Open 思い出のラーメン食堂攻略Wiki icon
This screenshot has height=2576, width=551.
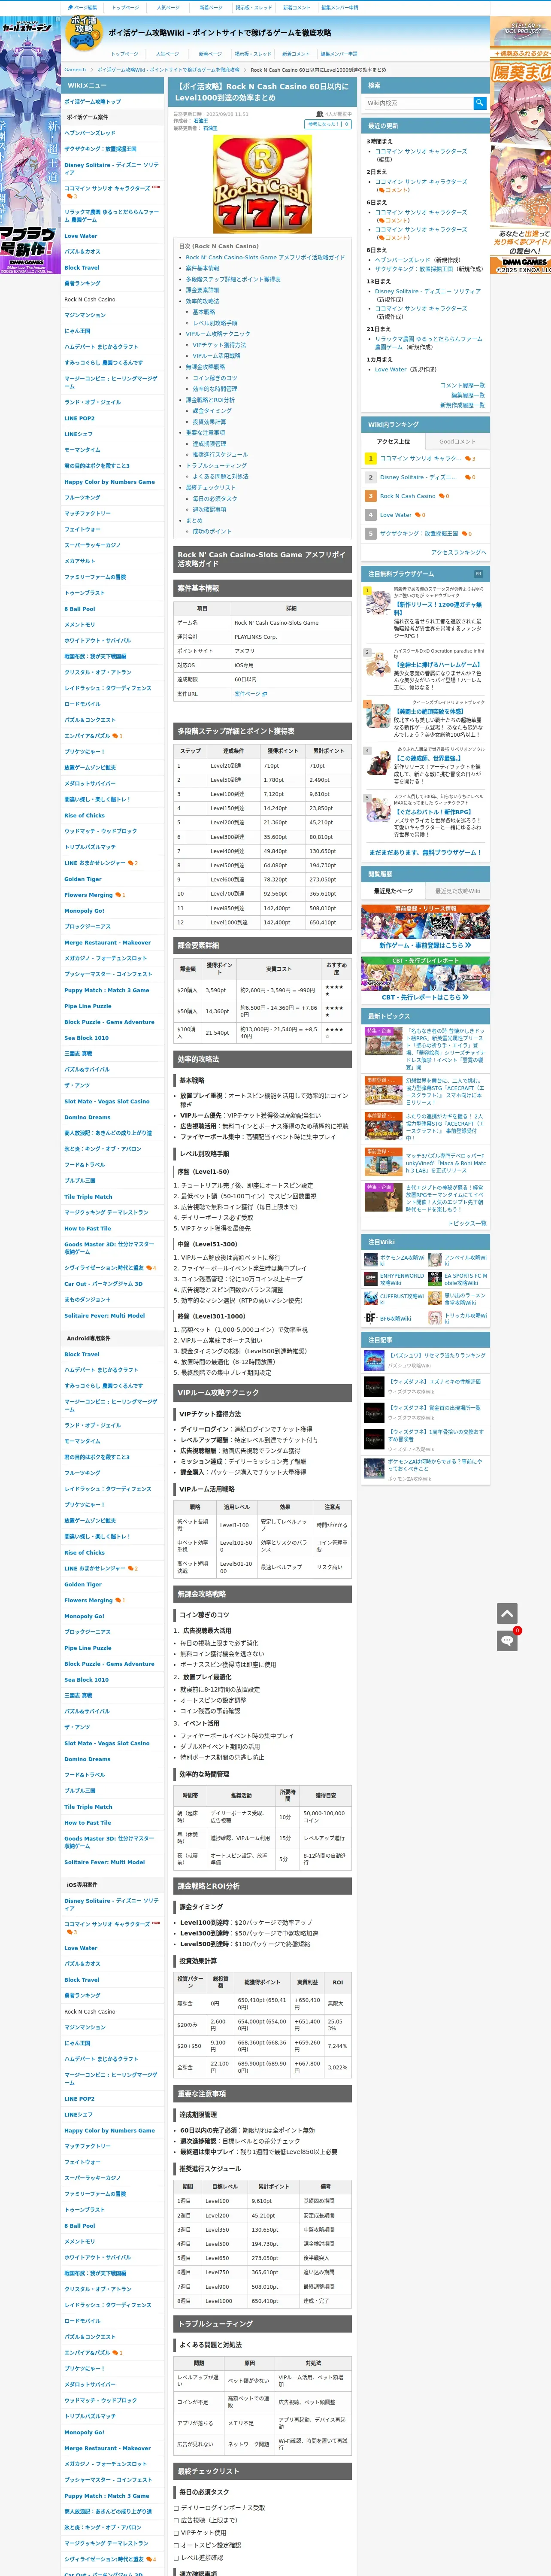[x=435, y=1298]
